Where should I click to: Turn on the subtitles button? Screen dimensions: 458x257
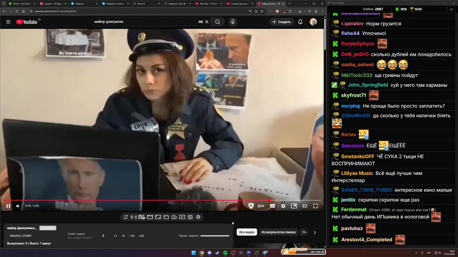coord(272,206)
